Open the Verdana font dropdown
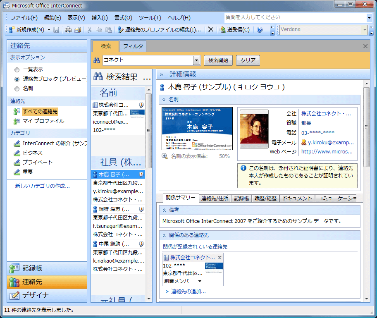The width and height of the screenshot is (377, 318). (x=365, y=30)
